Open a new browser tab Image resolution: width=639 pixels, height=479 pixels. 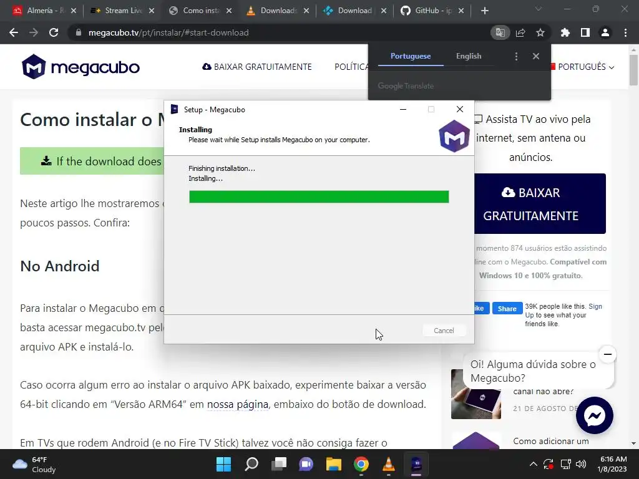pyautogui.click(x=484, y=11)
